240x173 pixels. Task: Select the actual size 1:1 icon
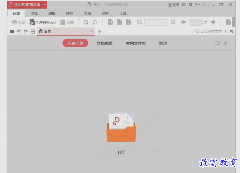[110, 22]
